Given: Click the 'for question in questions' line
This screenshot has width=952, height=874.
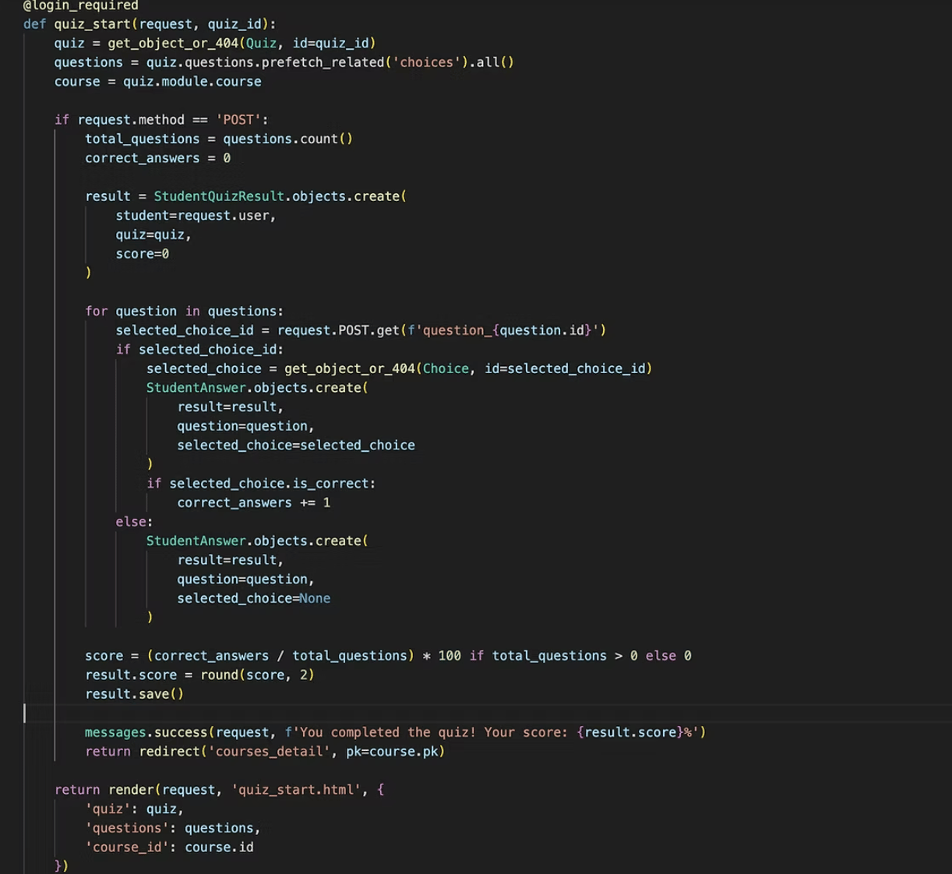Looking at the screenshot, I should [184, 312].
